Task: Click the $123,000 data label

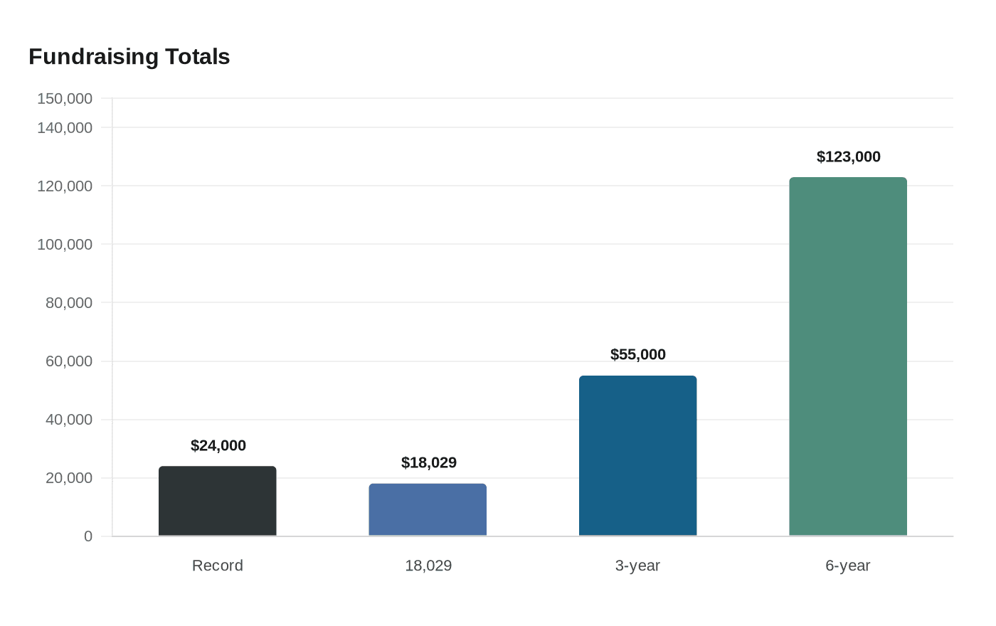Action: [849, 157]
